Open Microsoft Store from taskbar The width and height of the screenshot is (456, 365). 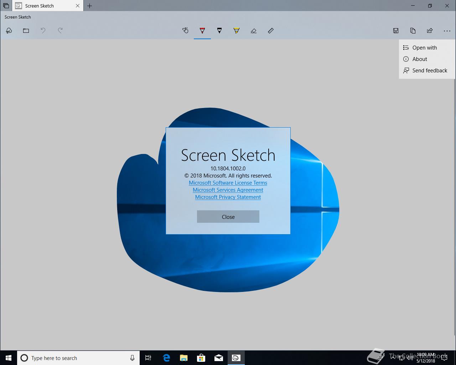(x=201, y=358)
